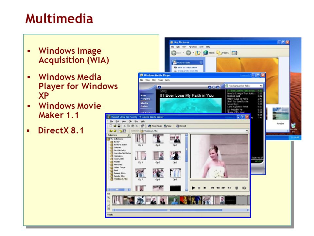Click Search button in My Pictures toolbar
Viewport: 314px width, 236px height.
208,53
